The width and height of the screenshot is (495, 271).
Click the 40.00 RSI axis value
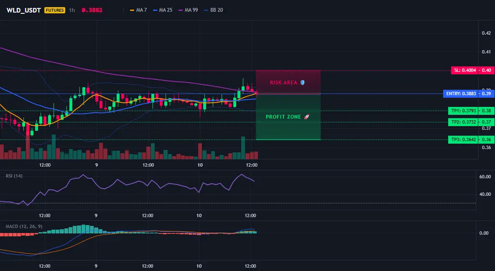click(485, 194)
